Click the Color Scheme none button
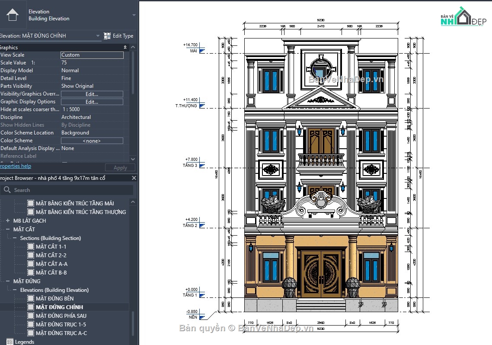This screenshot has width=492, height=345. click(92, 141)
